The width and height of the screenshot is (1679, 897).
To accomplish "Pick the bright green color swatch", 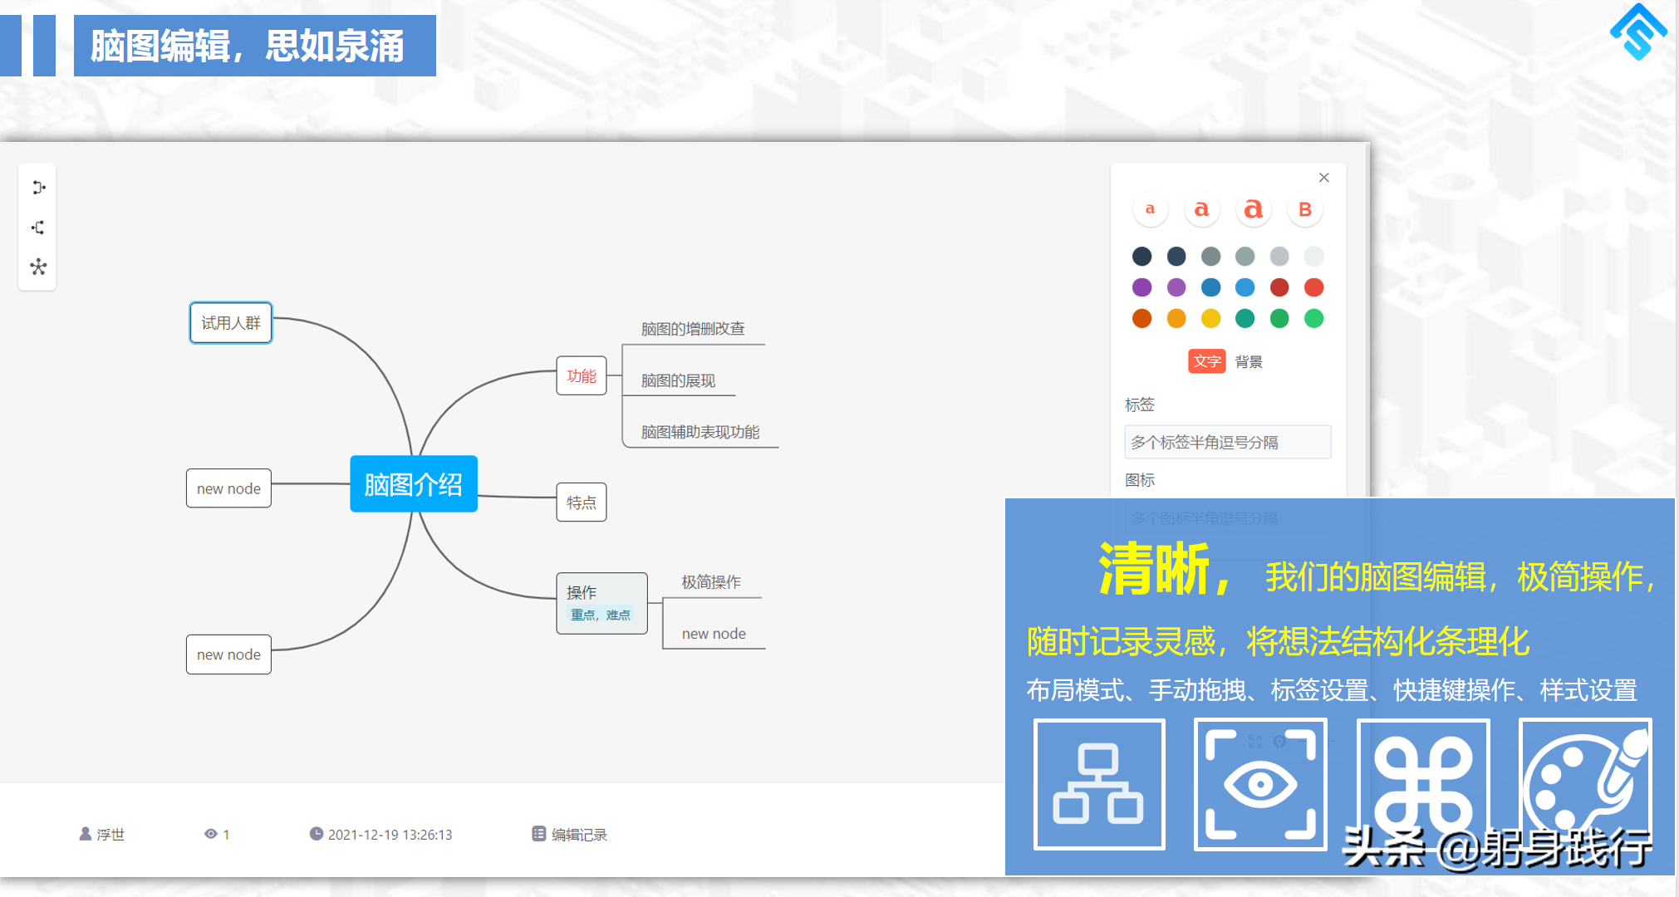I will [x=1314, y=318].
